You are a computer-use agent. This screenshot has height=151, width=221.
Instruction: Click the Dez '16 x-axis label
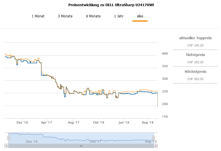pos(22,122)
